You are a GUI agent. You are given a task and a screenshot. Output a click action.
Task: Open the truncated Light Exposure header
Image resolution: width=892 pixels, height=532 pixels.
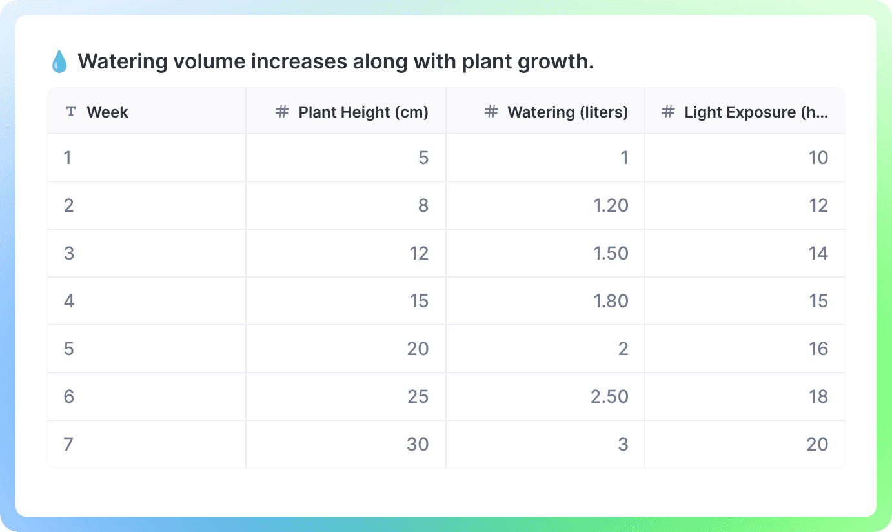click(x=755, y=112)
